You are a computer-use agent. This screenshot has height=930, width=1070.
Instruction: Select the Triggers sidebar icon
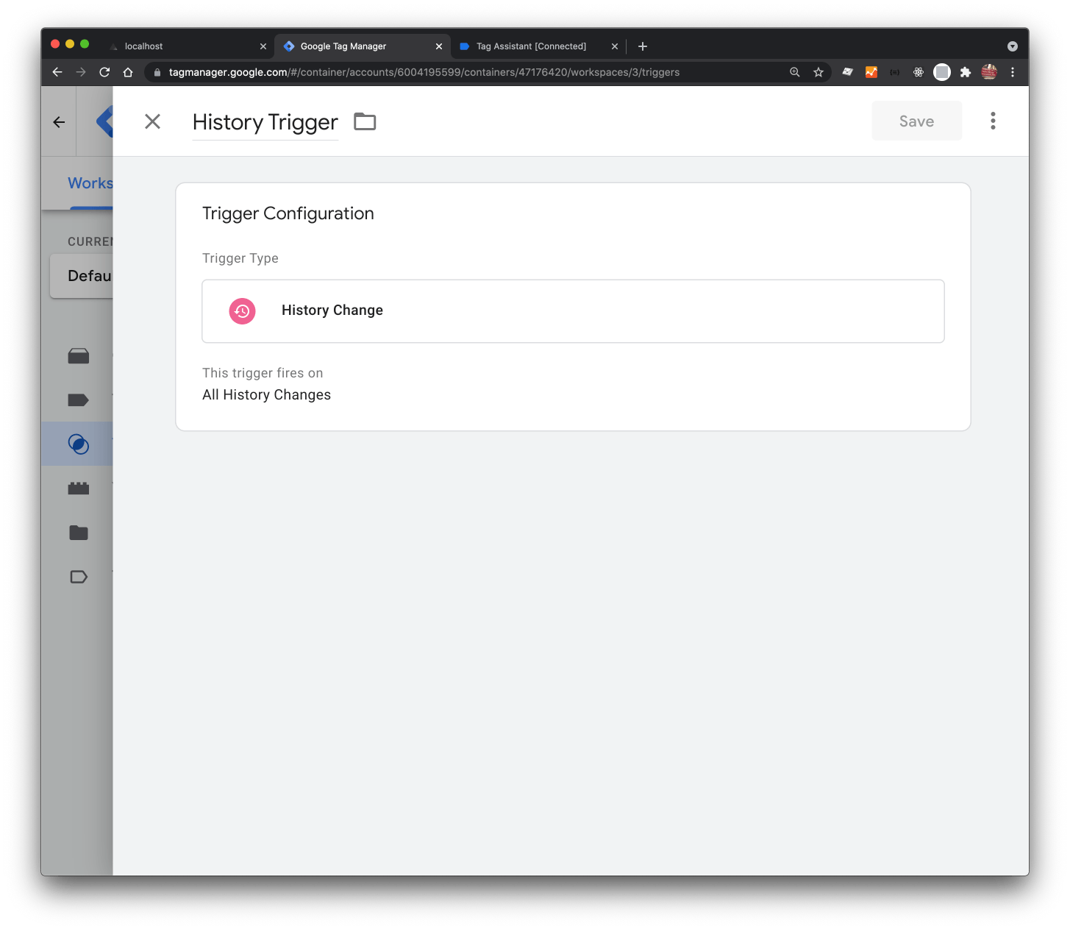pos(78,443)
